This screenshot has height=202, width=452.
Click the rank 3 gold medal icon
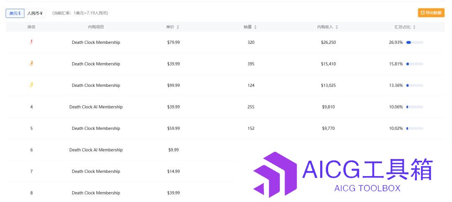coord(31,85)
